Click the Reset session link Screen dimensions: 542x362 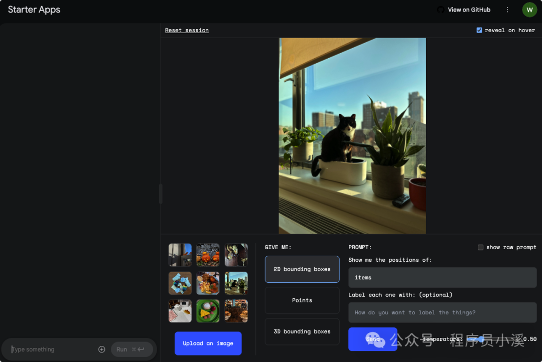click(187, 30)
